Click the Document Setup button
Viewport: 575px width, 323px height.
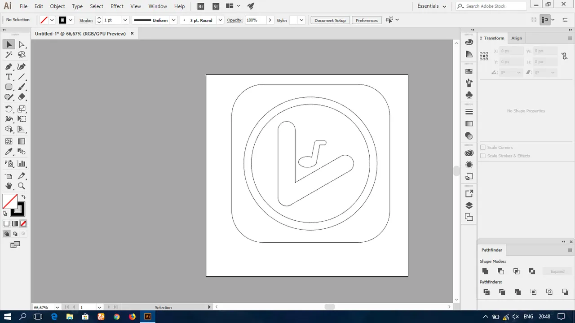[x=330, y=20]
